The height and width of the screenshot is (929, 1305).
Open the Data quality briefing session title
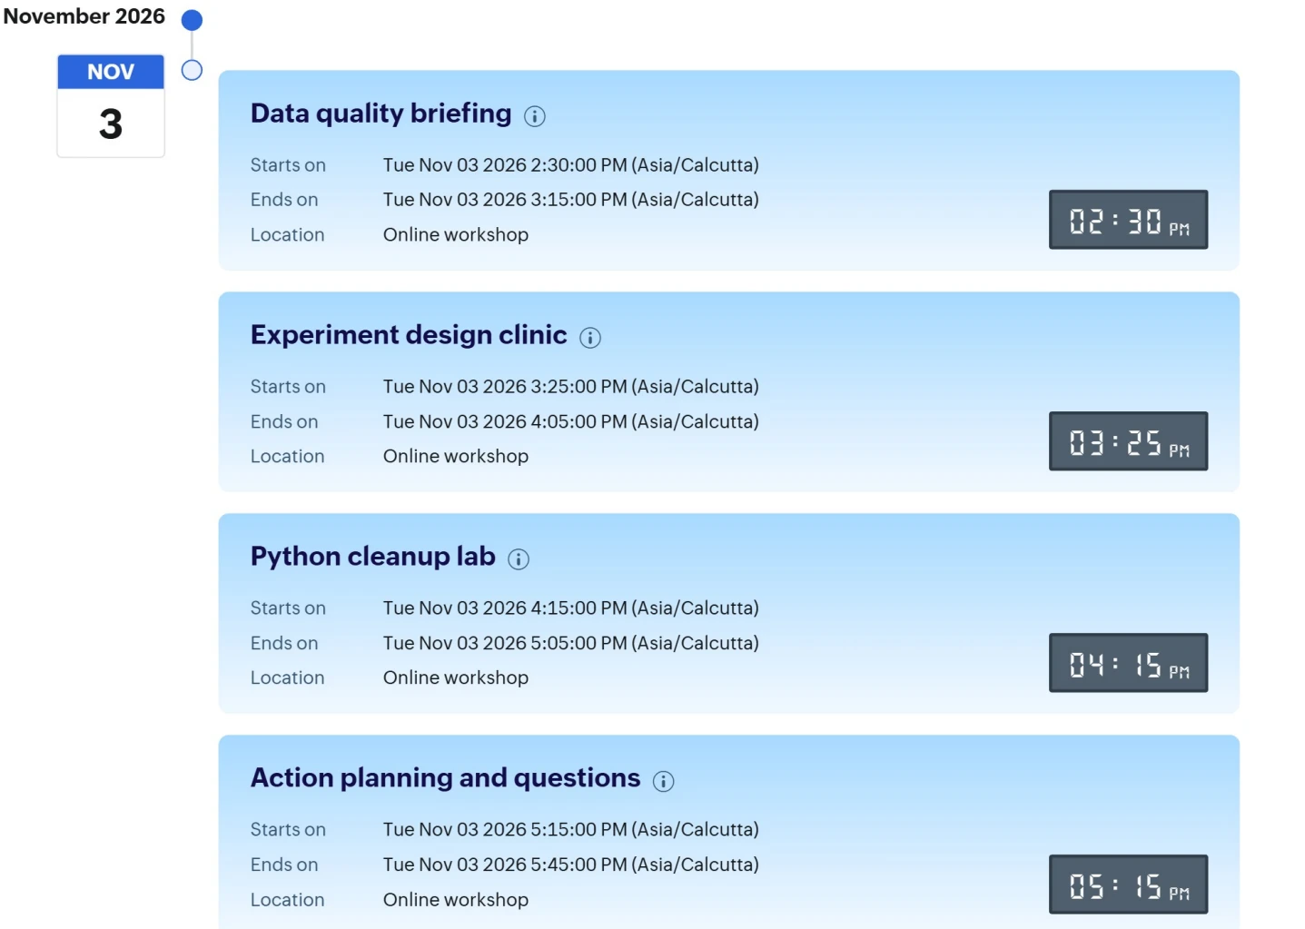[381, 114]
